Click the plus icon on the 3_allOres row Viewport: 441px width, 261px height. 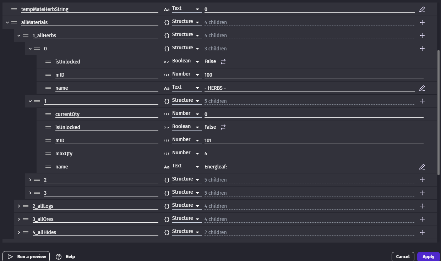(422, 219)
